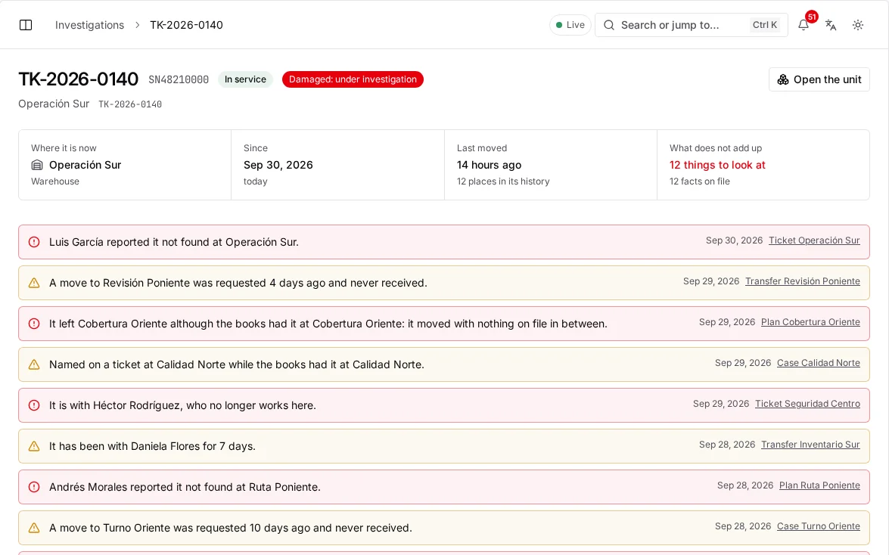This screenshot has height=555, width=889.
Task: Click the warehouse icon beside Operación Sur
Action: pos(37,165)
